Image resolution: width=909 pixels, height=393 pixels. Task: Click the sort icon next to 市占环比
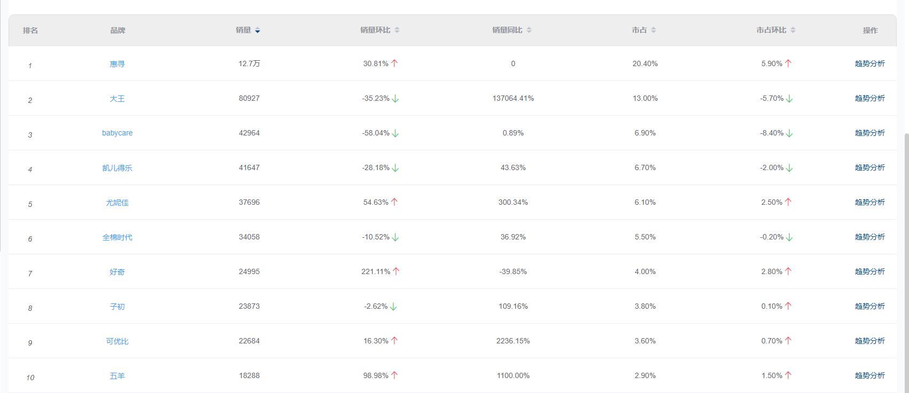click(x=793, y=30)
